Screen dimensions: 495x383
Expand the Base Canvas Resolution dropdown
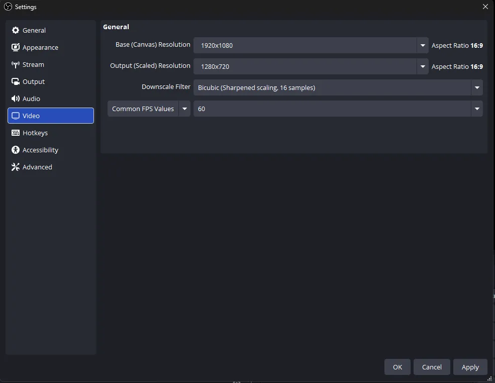point(423,45)
